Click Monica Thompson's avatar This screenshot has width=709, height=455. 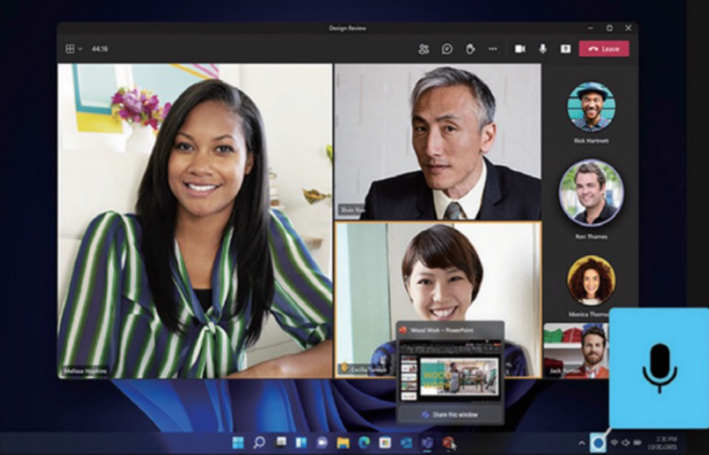(591, 281)
